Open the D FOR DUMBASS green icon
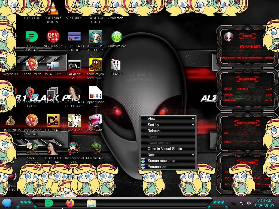Screen dimensions: 279x209 (x=32, y=37)
